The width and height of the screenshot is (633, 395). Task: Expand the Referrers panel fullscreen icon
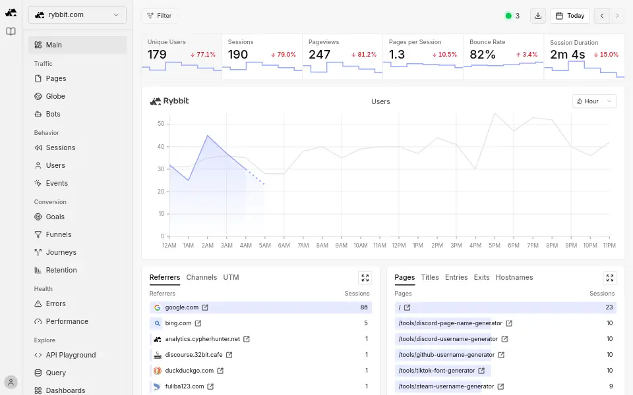[x=365, y=278]
